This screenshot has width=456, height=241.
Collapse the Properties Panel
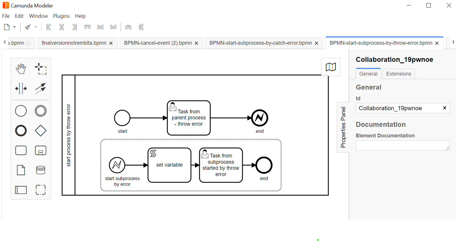coord(343,127)
